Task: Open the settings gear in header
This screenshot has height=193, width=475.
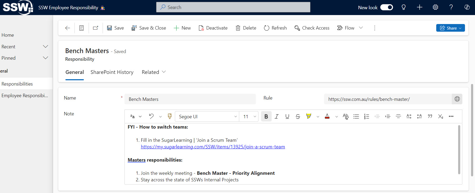Action: [x=435, y=7]
